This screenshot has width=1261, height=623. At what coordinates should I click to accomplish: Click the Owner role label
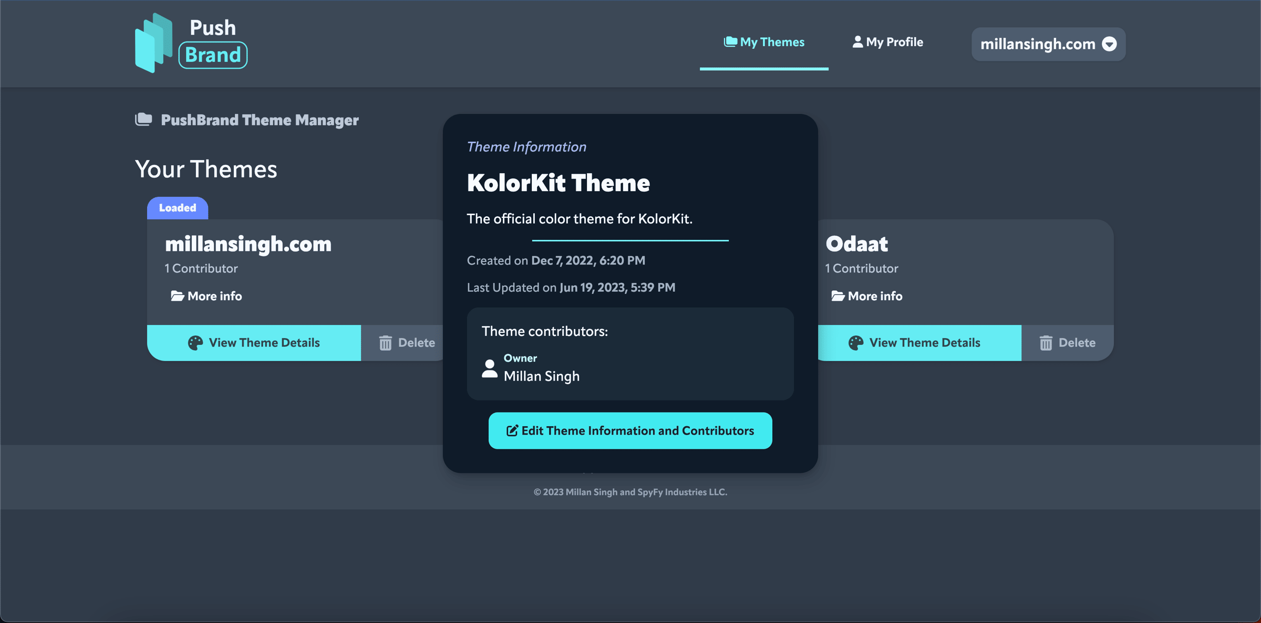click(520, 358)
